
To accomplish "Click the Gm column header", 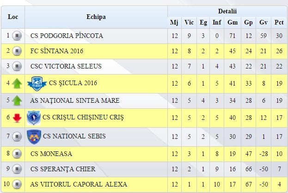I will tap(233, 22).
